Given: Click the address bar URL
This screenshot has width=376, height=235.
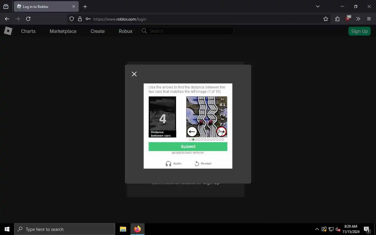Looking at the screenshot, I should (x=120, y=19).
